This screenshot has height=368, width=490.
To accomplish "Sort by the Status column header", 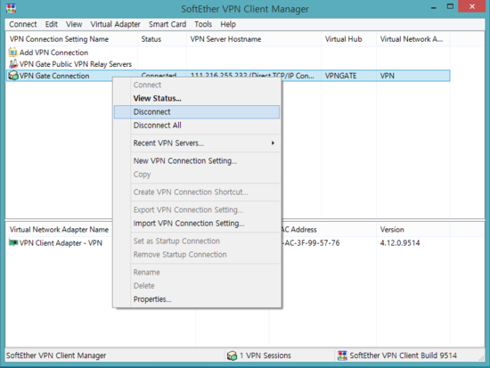I will coord(162,39).
